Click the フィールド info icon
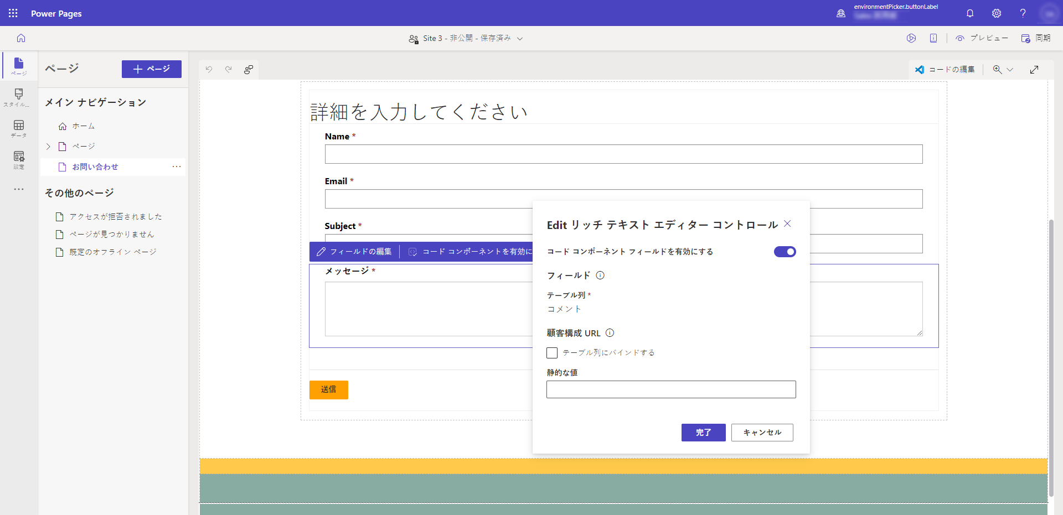Screen dimensions: 1063x515 tap(600, 275)
